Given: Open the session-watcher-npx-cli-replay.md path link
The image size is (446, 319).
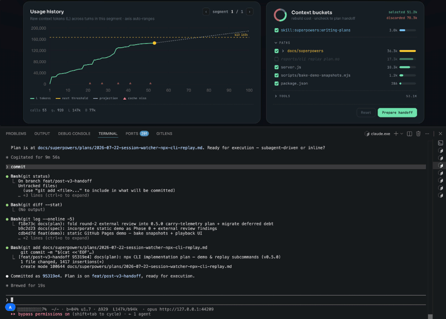Looking at the screenshot, I should [120, 148].
